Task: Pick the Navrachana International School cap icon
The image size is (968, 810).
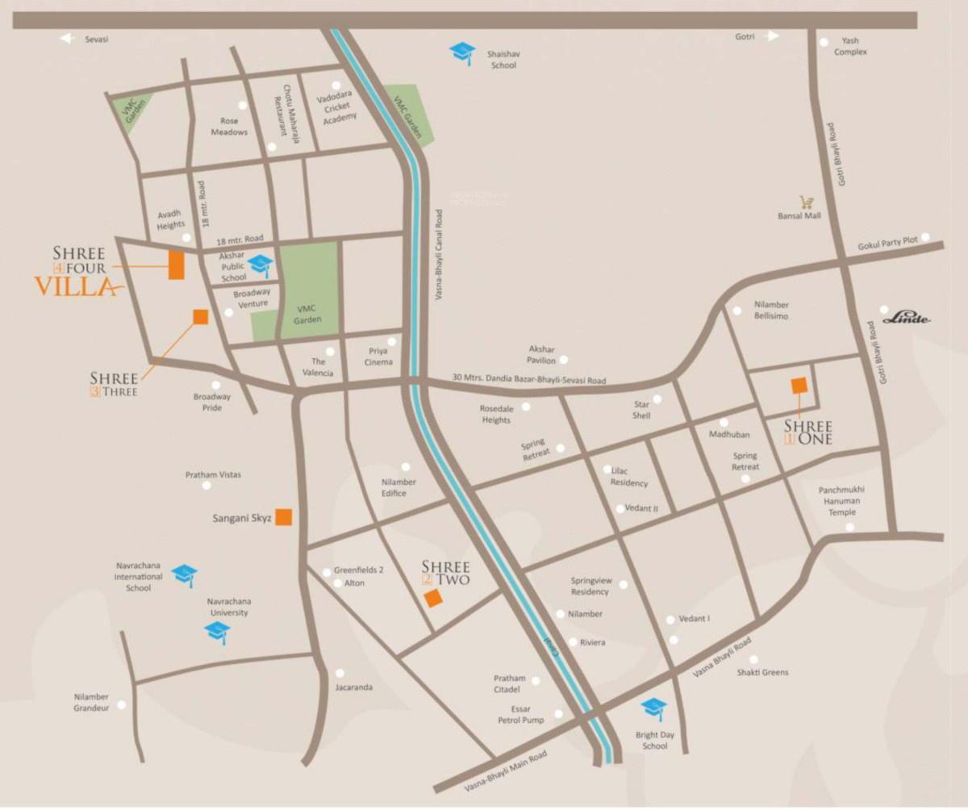Action: (x=185, y=575)
